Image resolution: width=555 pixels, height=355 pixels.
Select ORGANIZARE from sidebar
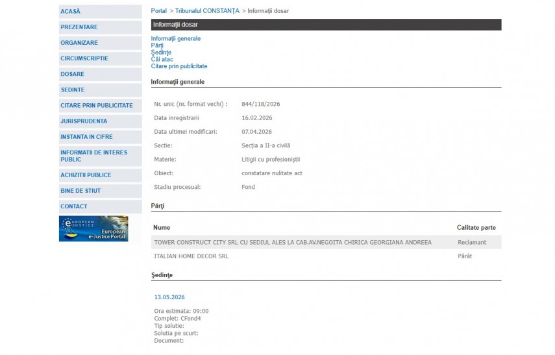pos(79,43)
